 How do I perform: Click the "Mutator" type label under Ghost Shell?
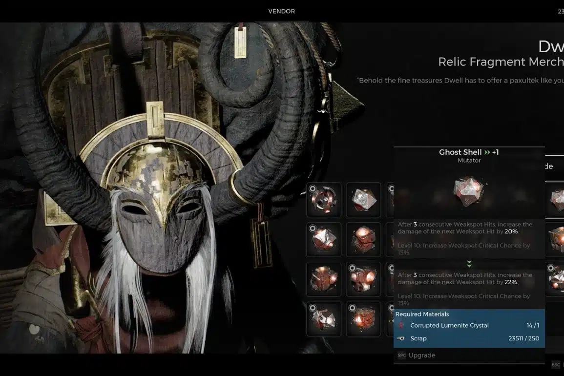coord(469,161)
